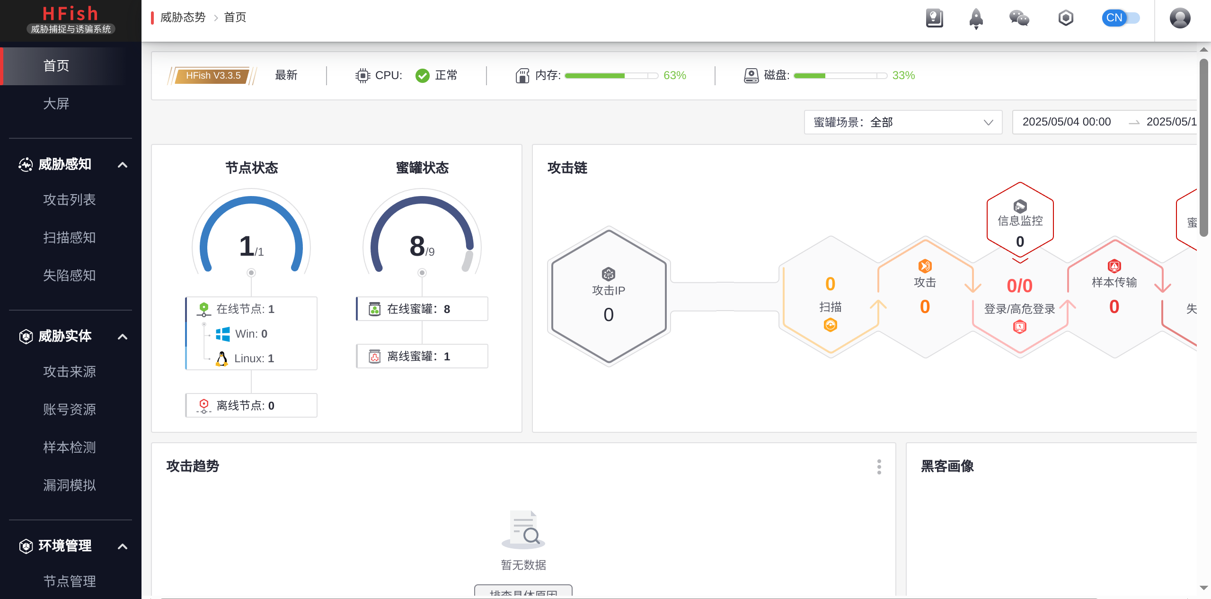The width and height of the screenshot is (1211, 599).
Task: Open the user avatar menu
Action: (1180, 18)
